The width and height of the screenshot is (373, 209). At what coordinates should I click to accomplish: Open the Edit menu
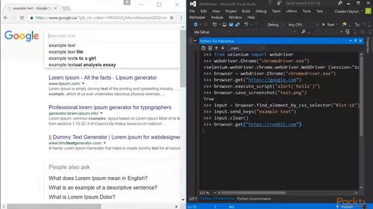coord(203,11)
